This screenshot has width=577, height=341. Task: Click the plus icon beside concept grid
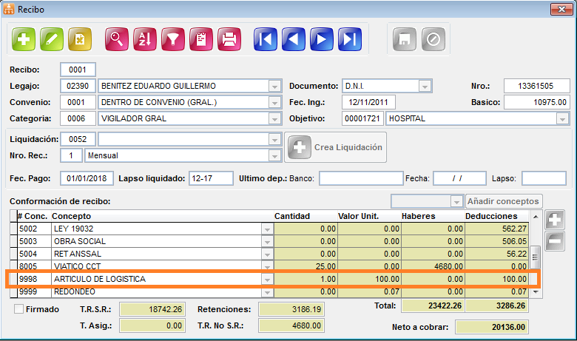(555, 220)
